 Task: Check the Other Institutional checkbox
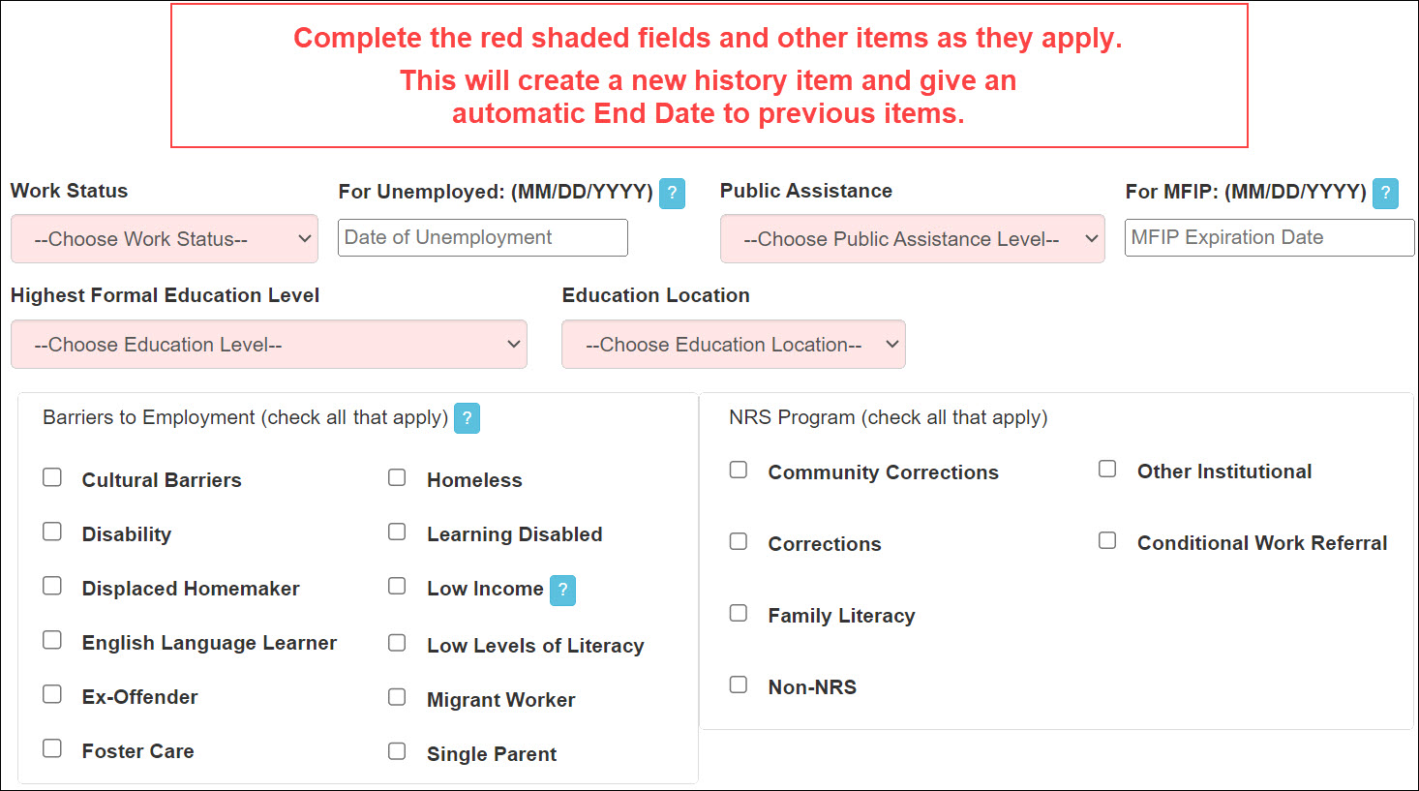pos(1107,469)
